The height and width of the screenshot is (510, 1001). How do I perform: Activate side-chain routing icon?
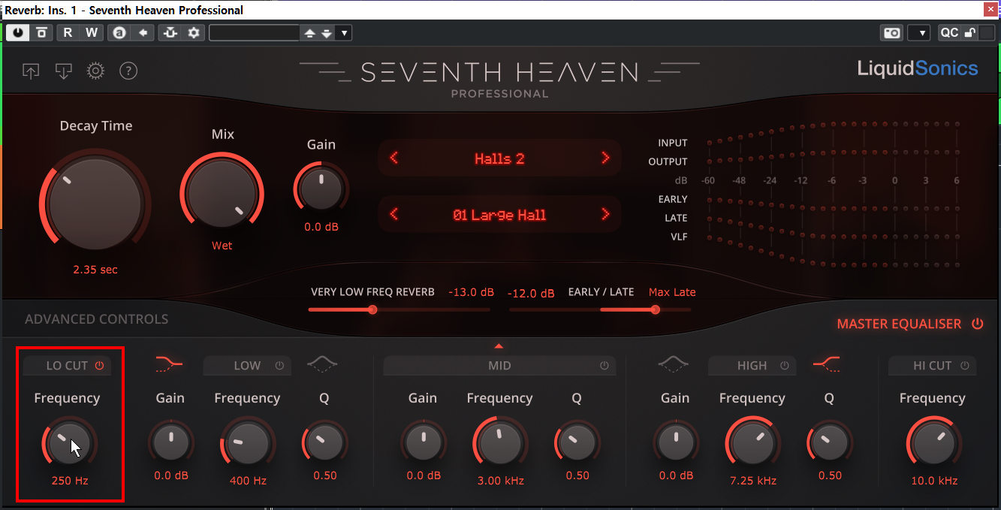coord(170,33)
